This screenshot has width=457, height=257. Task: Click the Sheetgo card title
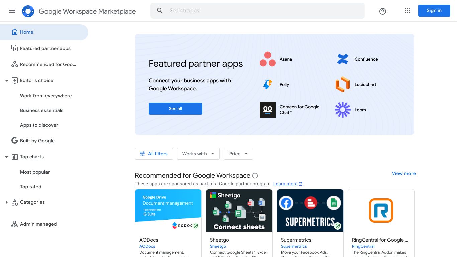[x=219, y=240]
